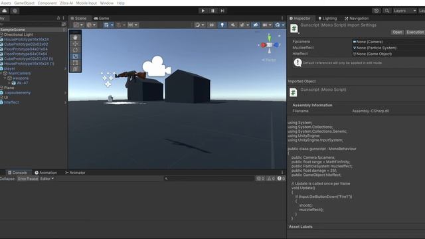Open the Navigation tab
Image resolution: width=425 pixels, height=239 pixels.
[357, 18]
